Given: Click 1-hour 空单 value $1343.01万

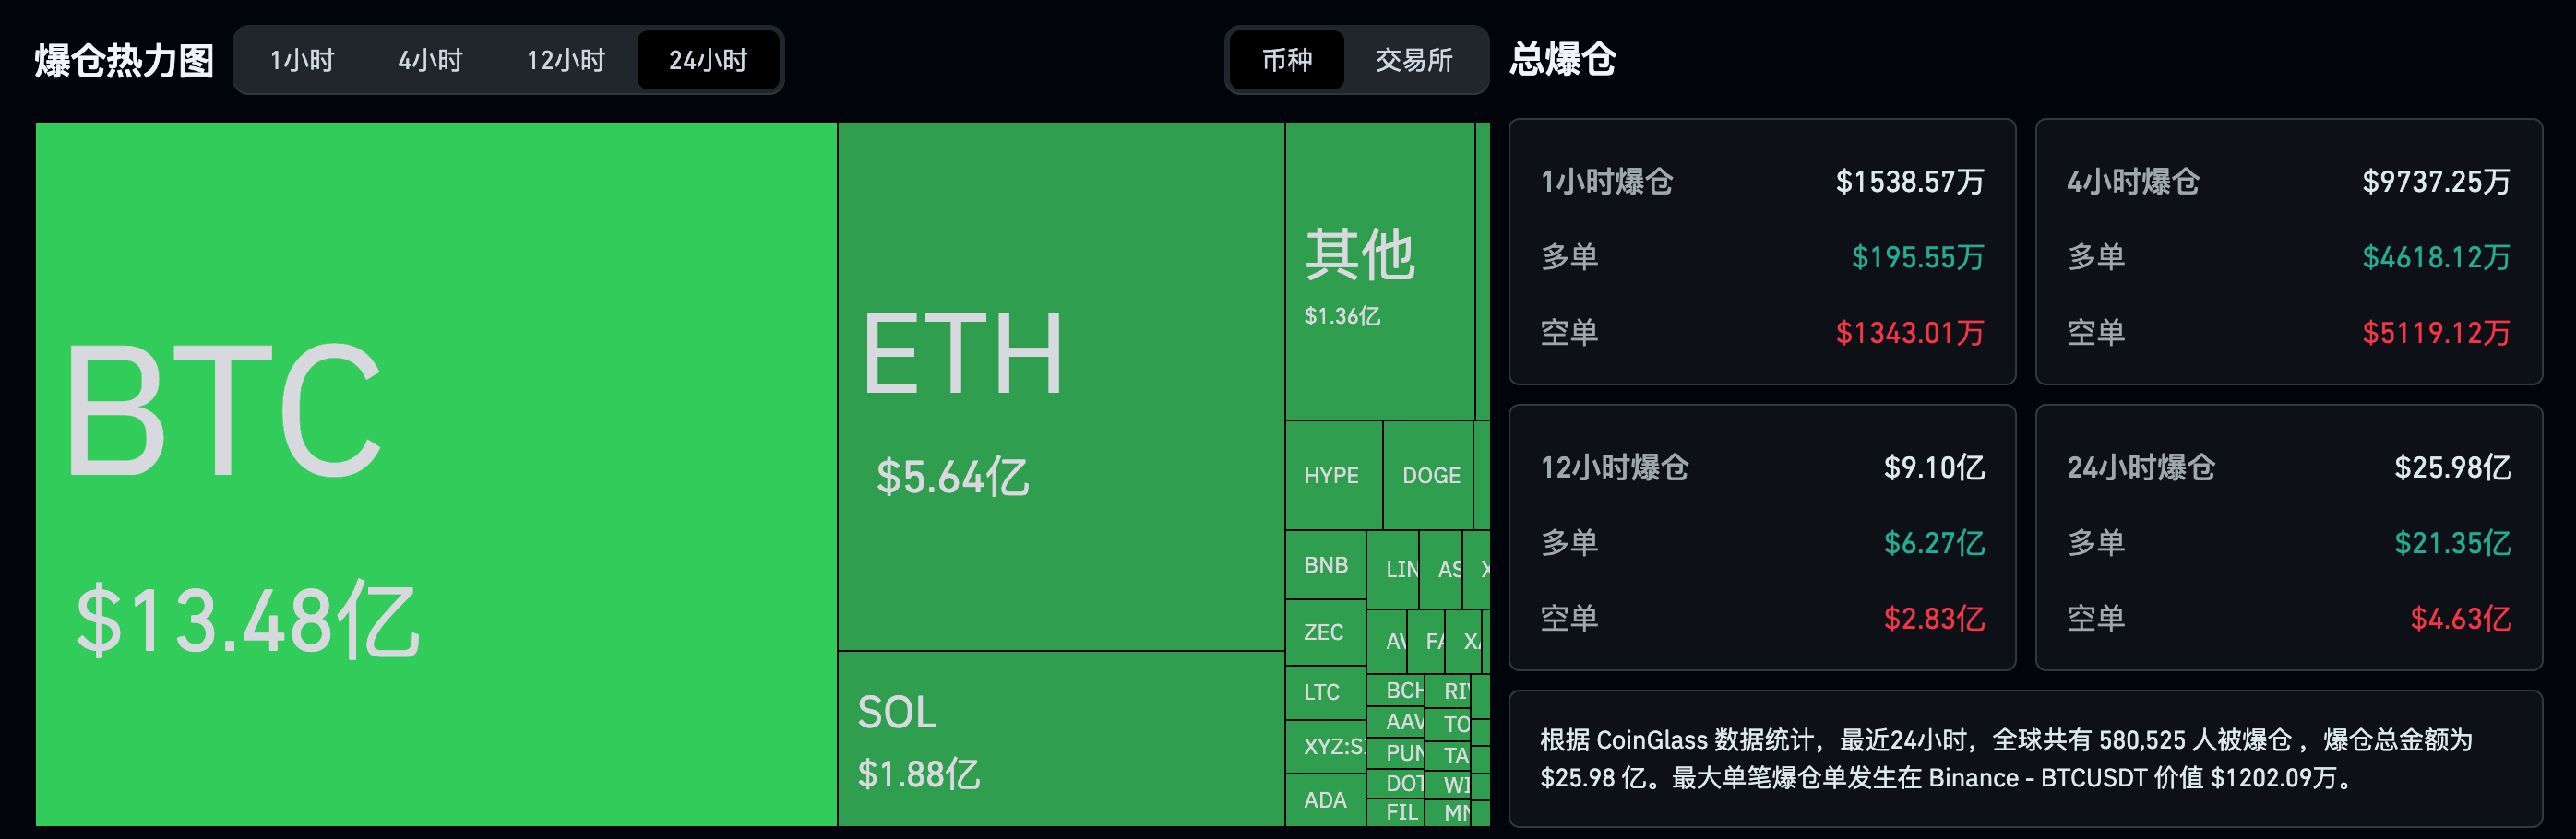Looking at the screenshot, I should [1910, 333].
